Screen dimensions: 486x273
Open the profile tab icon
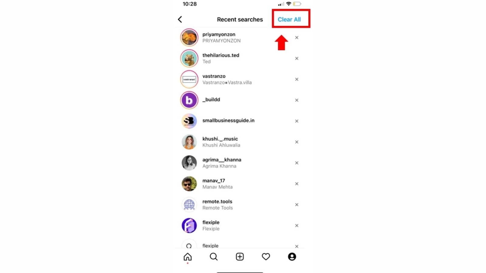(x=292, y=257)
